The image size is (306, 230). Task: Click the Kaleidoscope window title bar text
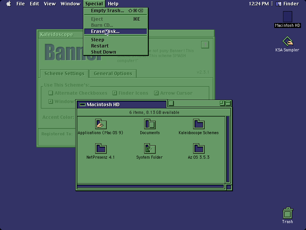point(57,34)
